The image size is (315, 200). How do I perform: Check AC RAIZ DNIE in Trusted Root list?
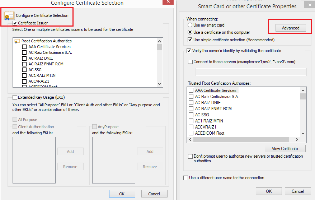click(191, 103)
